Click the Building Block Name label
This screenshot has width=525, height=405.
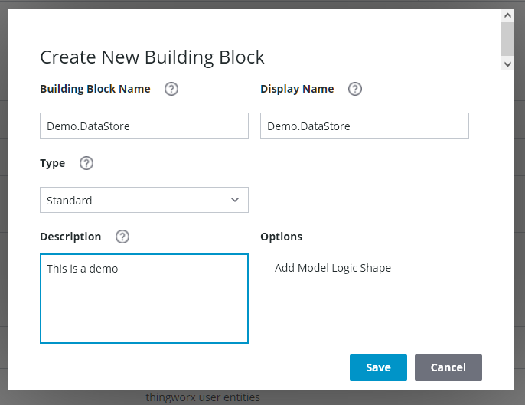click(x=95, y=89)
